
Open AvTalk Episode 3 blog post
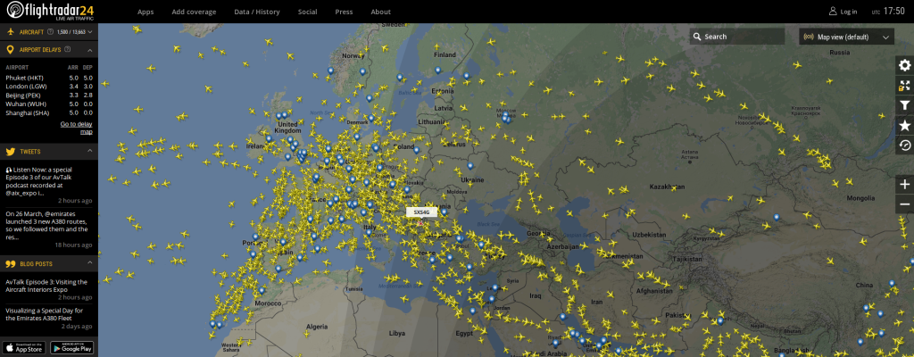[x=46, y=286]
